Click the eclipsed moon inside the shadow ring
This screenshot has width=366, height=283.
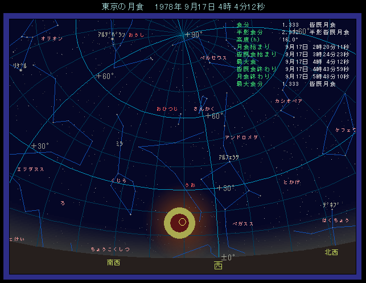click(182, 222)
